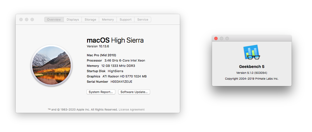Open the Displays tab
This screenshot has height=132, width=312.
tap(73, 19)
